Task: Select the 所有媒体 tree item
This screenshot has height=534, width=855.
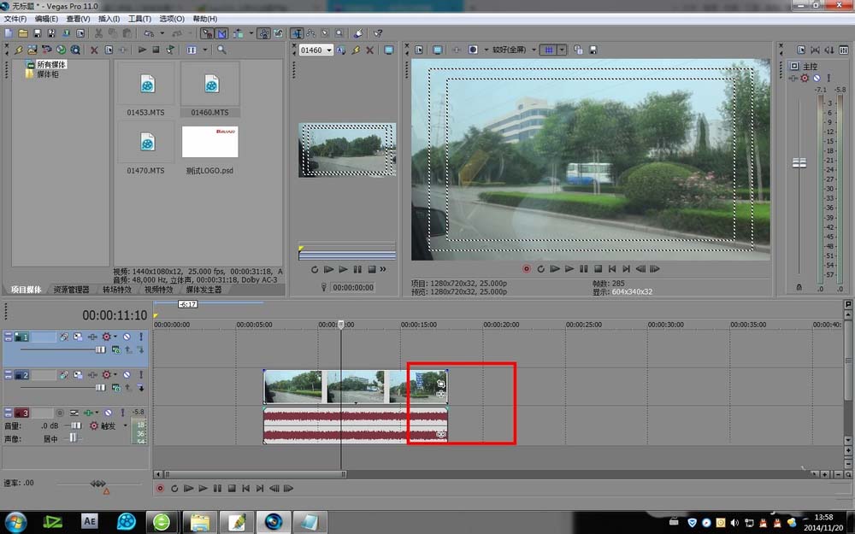Action: coord(51,64)
